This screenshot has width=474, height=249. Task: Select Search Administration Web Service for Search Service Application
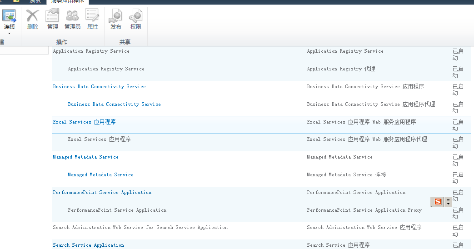point(140,227)
